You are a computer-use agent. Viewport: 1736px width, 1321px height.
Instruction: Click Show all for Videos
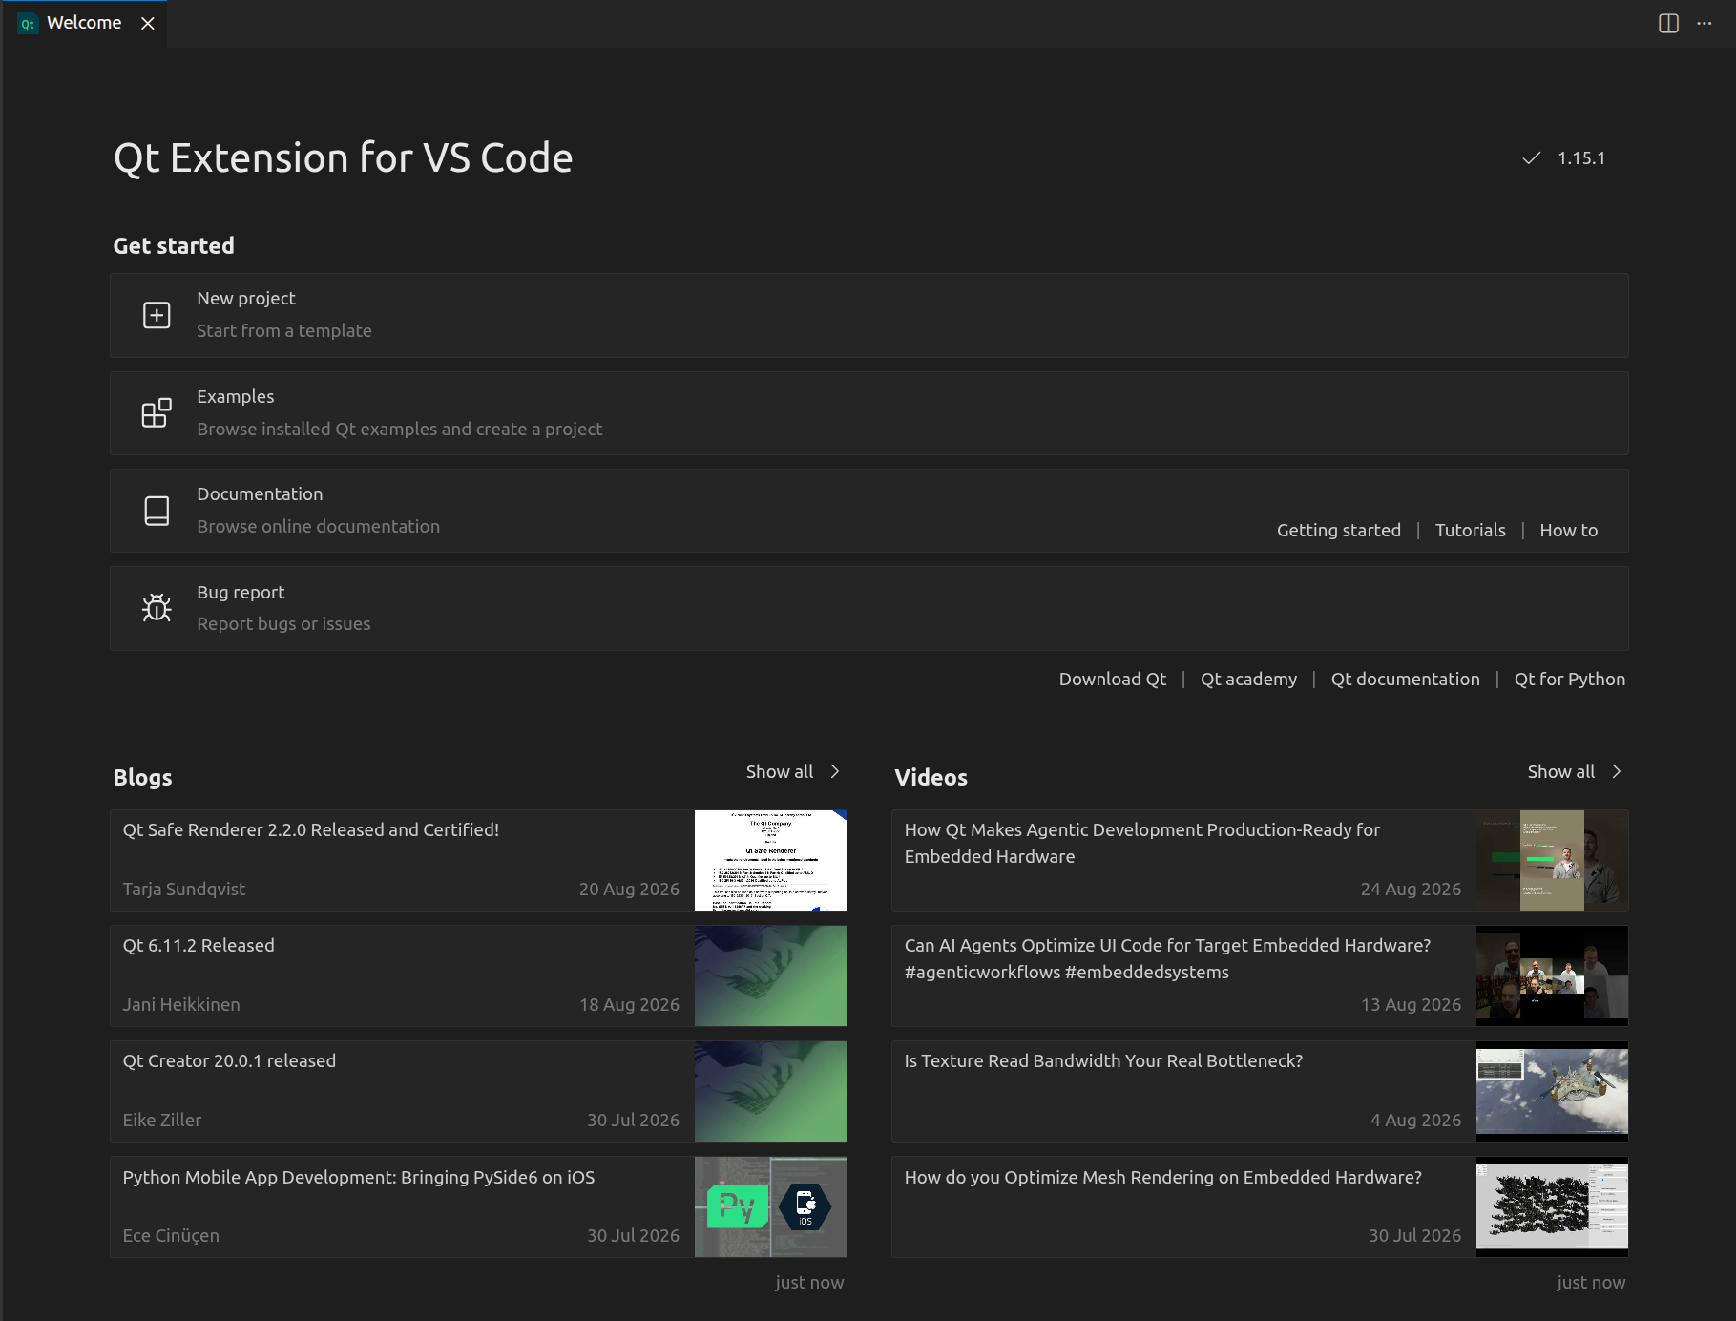(x=1561, y=771)
